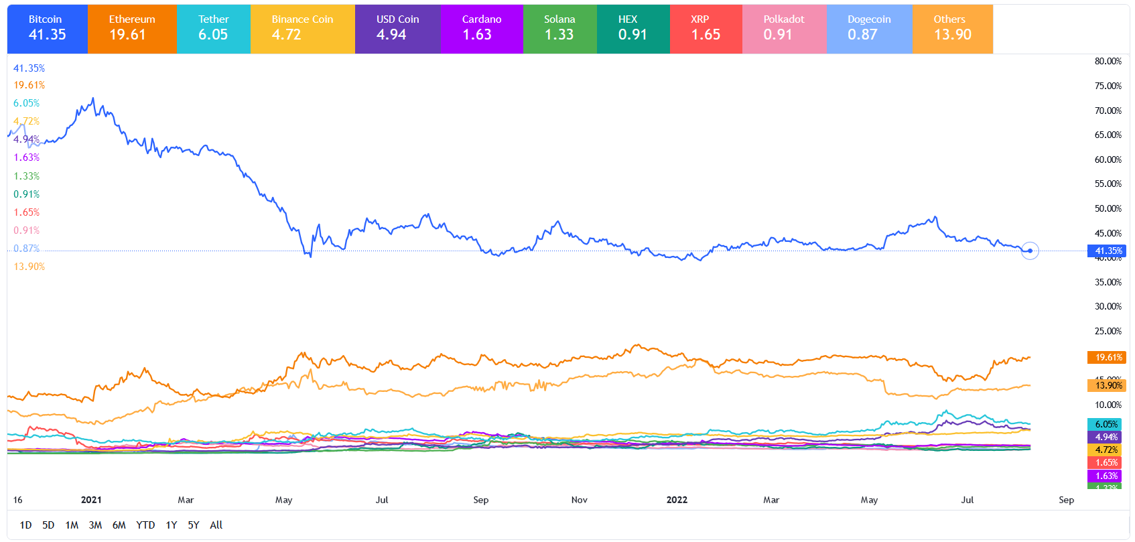Click the Nov label on time axis
The width and height of the screenshot is (1135, 542).
[x=579, y=500]
